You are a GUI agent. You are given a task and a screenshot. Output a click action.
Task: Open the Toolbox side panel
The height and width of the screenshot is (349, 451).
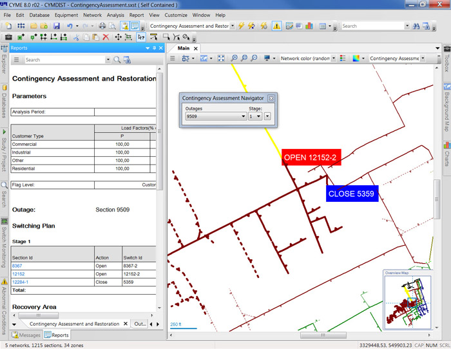(446, 63)
